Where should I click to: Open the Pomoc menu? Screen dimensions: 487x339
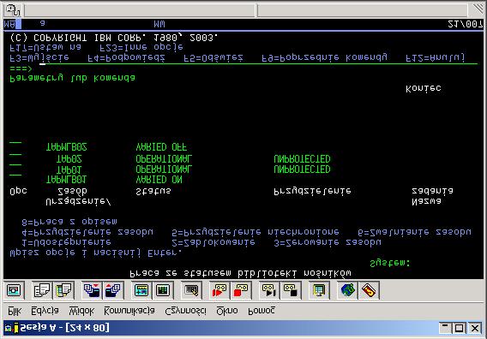pyautogui.click(x=262, y=311)
